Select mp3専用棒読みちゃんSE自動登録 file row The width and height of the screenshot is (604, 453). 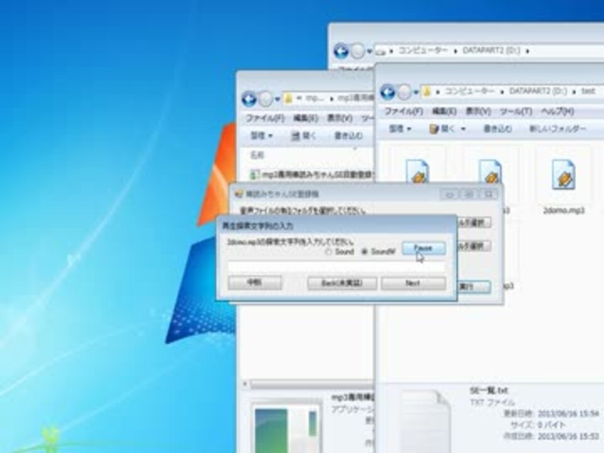pos(311,174)
